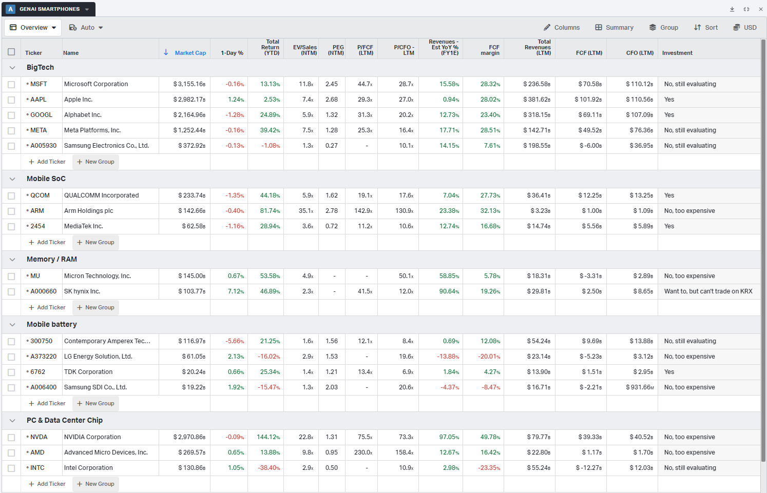Image resolution: width=767 pixels, height=493 pixels.
Task: Click the Arm Holdings plc name
Action: coord(88,211)
